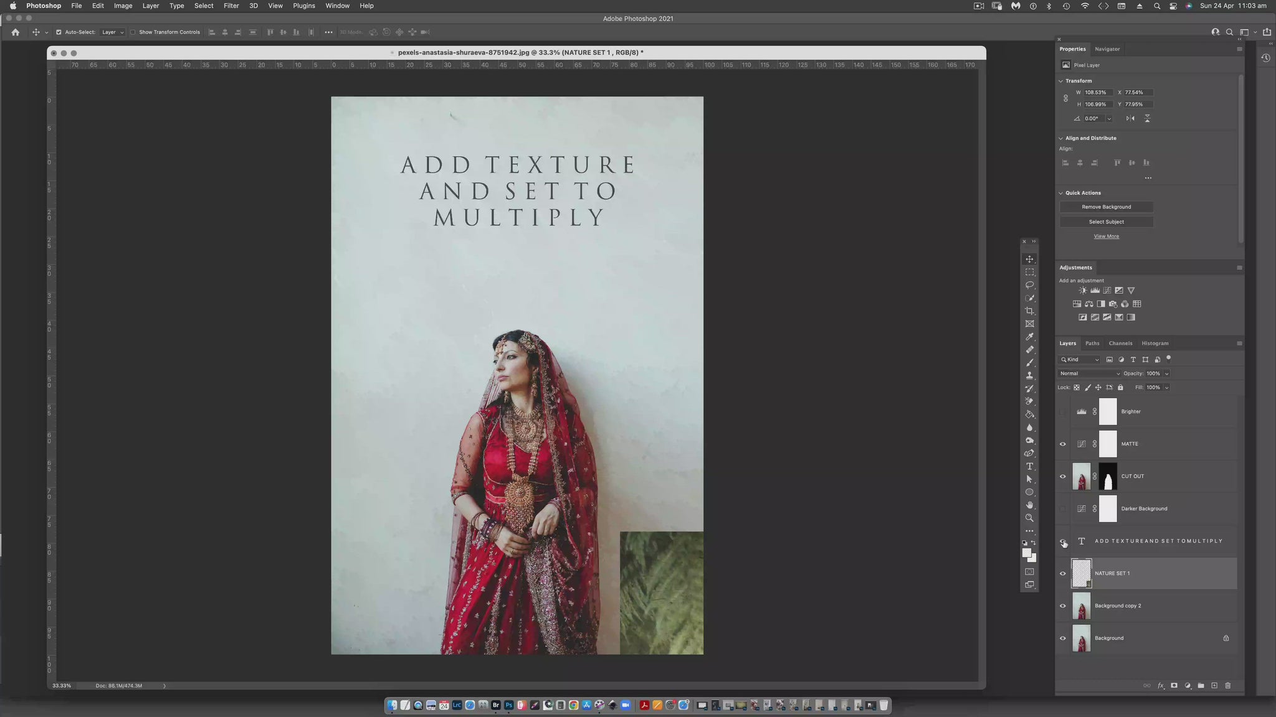Create a new group folder icon
Image resolution: width=1276 pixels, height=717 pixels.
1201,685
